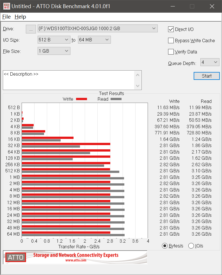The image size is (222, 275).
Task: Open the Help menu
Action: (20, 17)
